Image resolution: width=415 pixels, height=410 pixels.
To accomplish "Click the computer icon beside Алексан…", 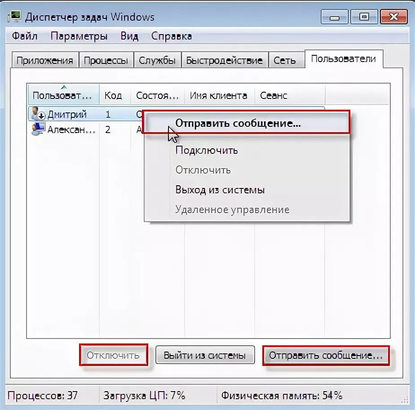I will pyautogui.click(x=38, y=129).
